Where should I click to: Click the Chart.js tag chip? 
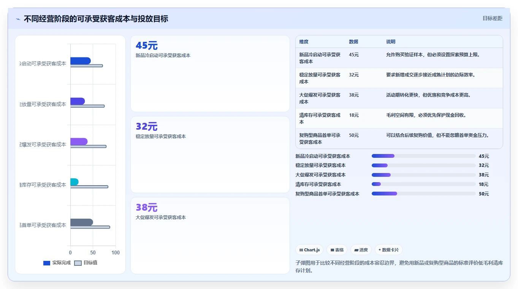click(x=309, y=250)
